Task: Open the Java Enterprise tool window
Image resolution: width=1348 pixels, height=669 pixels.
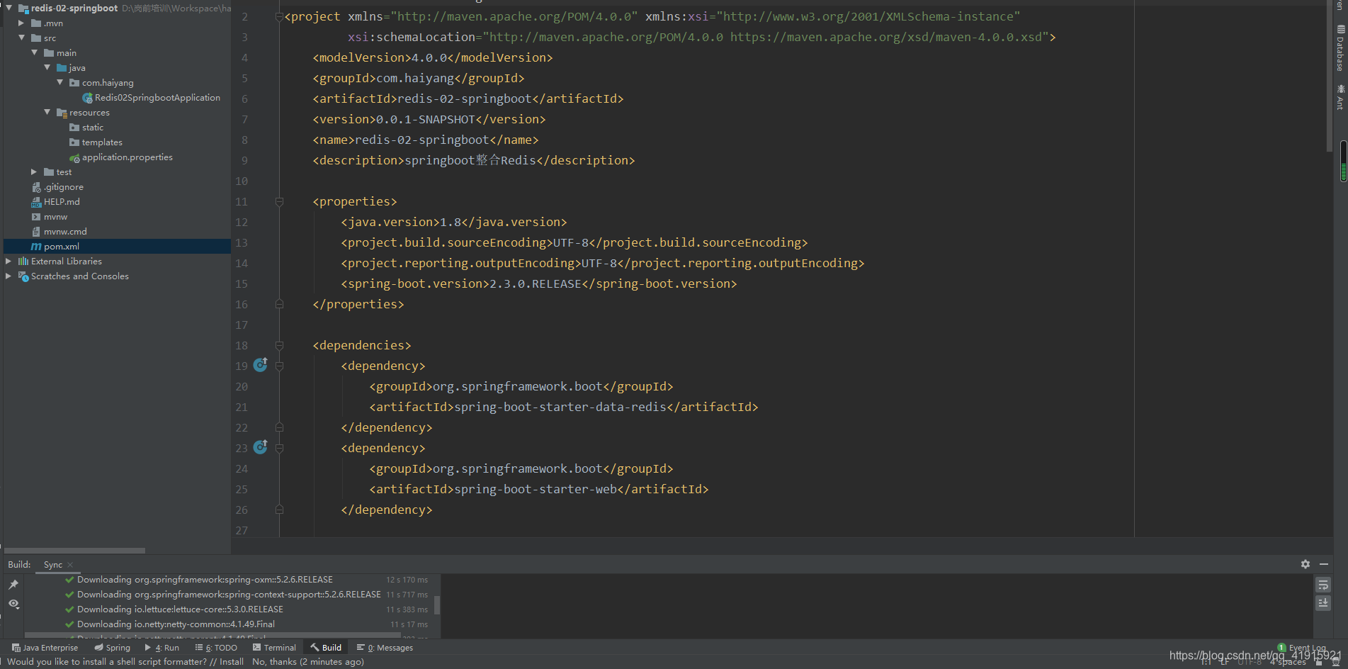Action: coord(45,648)
